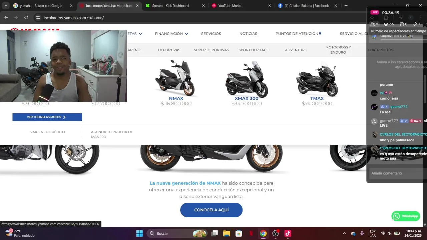427x240 pixels.
Task: Open the WhatsApp chat button
Action: coord(406,216)
